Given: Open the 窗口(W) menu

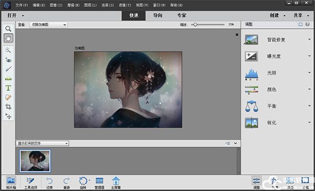Looking at the screenshot, I should 159,5.
